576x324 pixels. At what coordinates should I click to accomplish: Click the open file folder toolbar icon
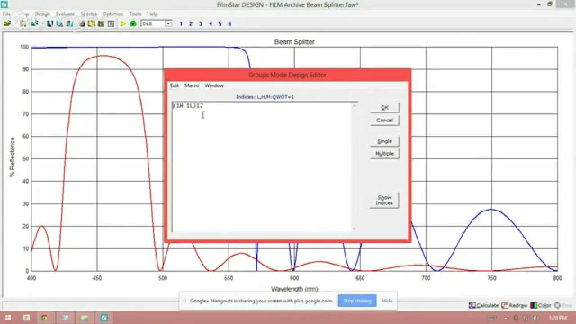point(7,23)
